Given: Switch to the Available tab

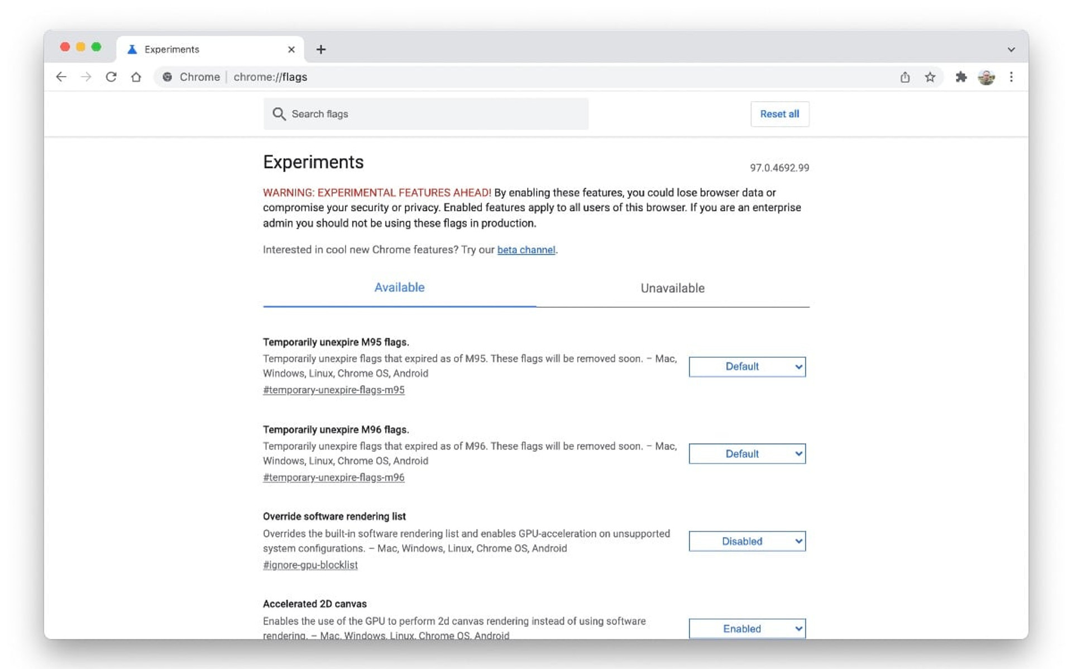Looking at the screenshot, I should click(399, 288).
